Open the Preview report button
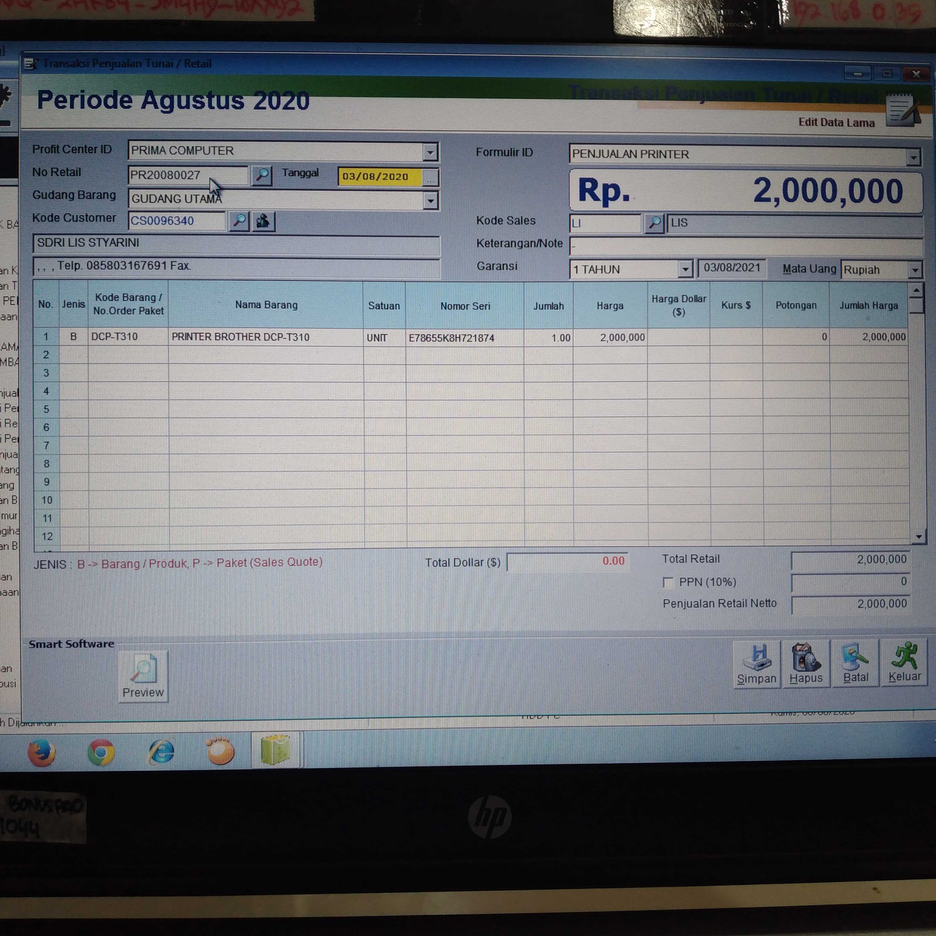The image size is (936, 936). pyautogui.click(x=143, y=676)
